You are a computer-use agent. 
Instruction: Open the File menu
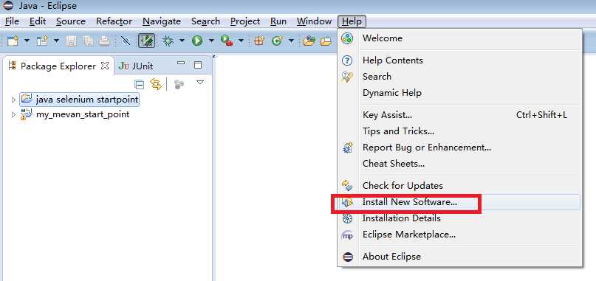tap(12, 21)
